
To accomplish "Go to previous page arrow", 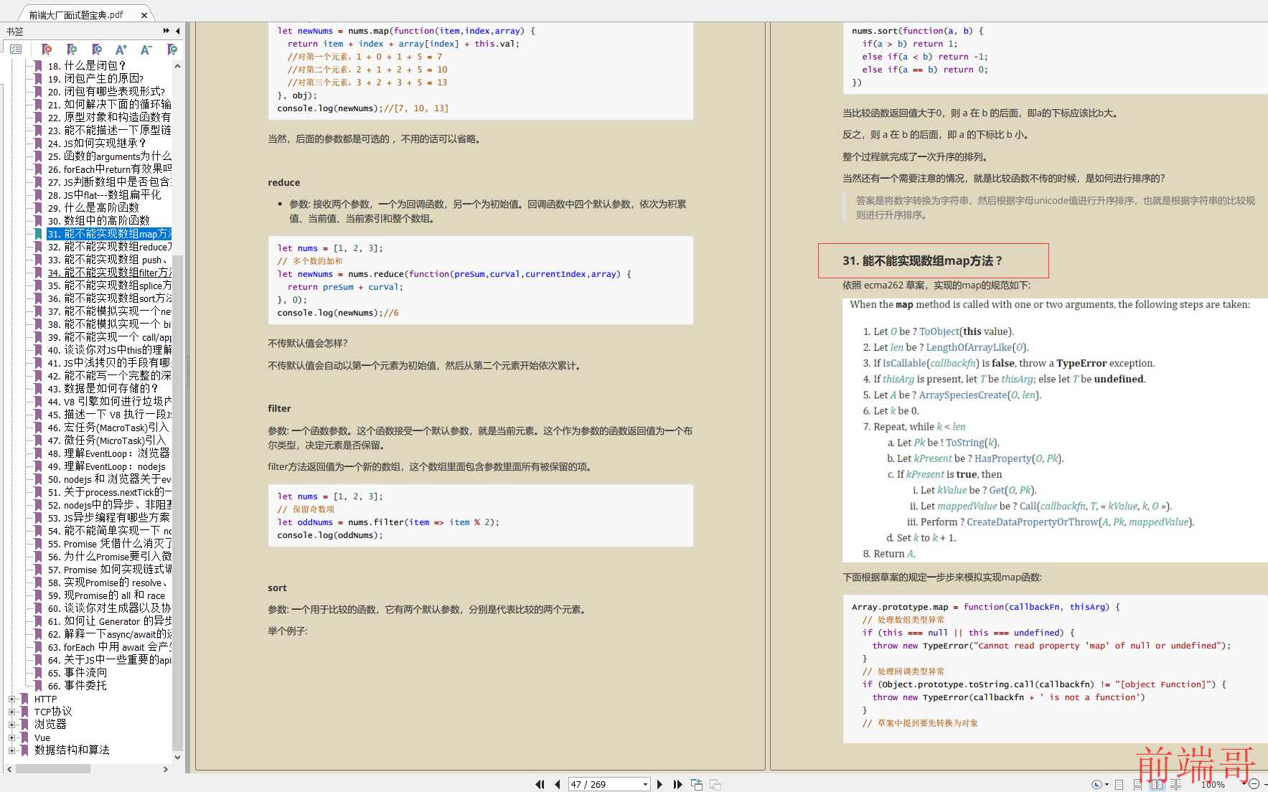I will point(558,784).
